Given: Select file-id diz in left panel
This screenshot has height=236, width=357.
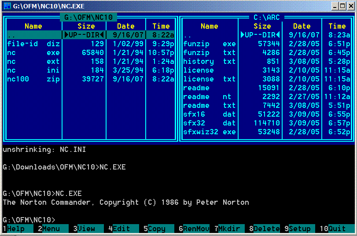Looking at the screenshot, I should [x=33, y=44].
